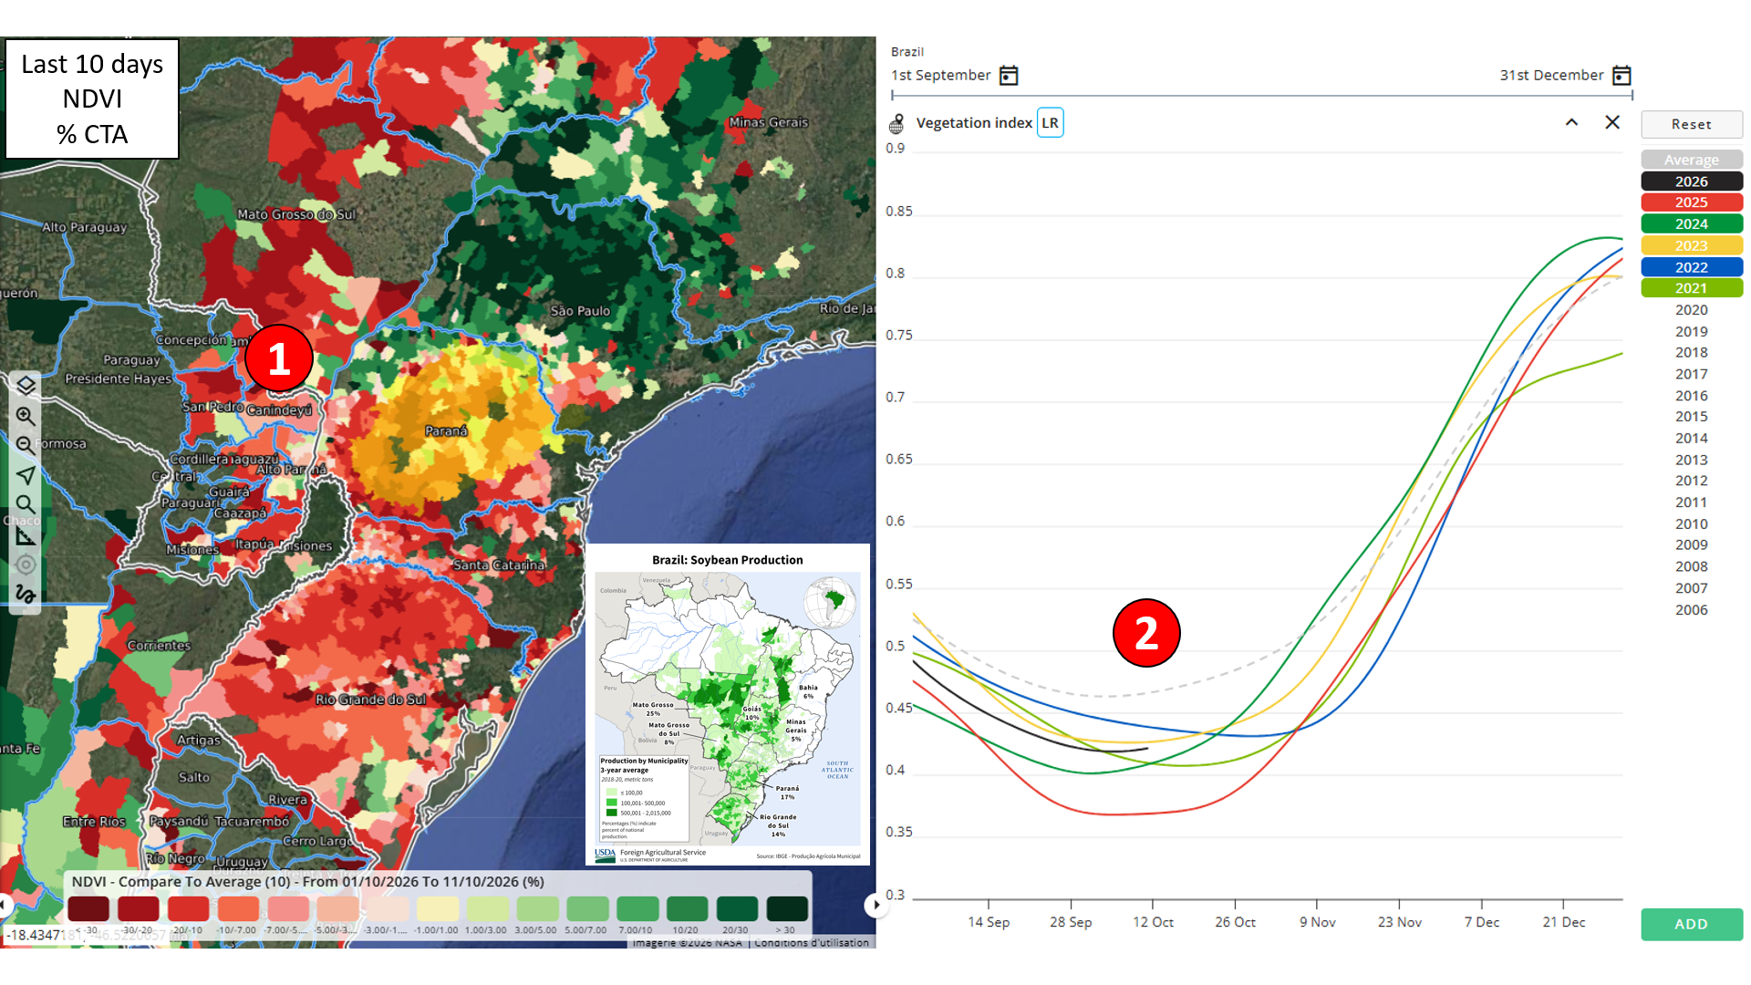The image size is (1751, 985).
Task: Toggle the 2025 series
Action: click(x=1692, y=202)
